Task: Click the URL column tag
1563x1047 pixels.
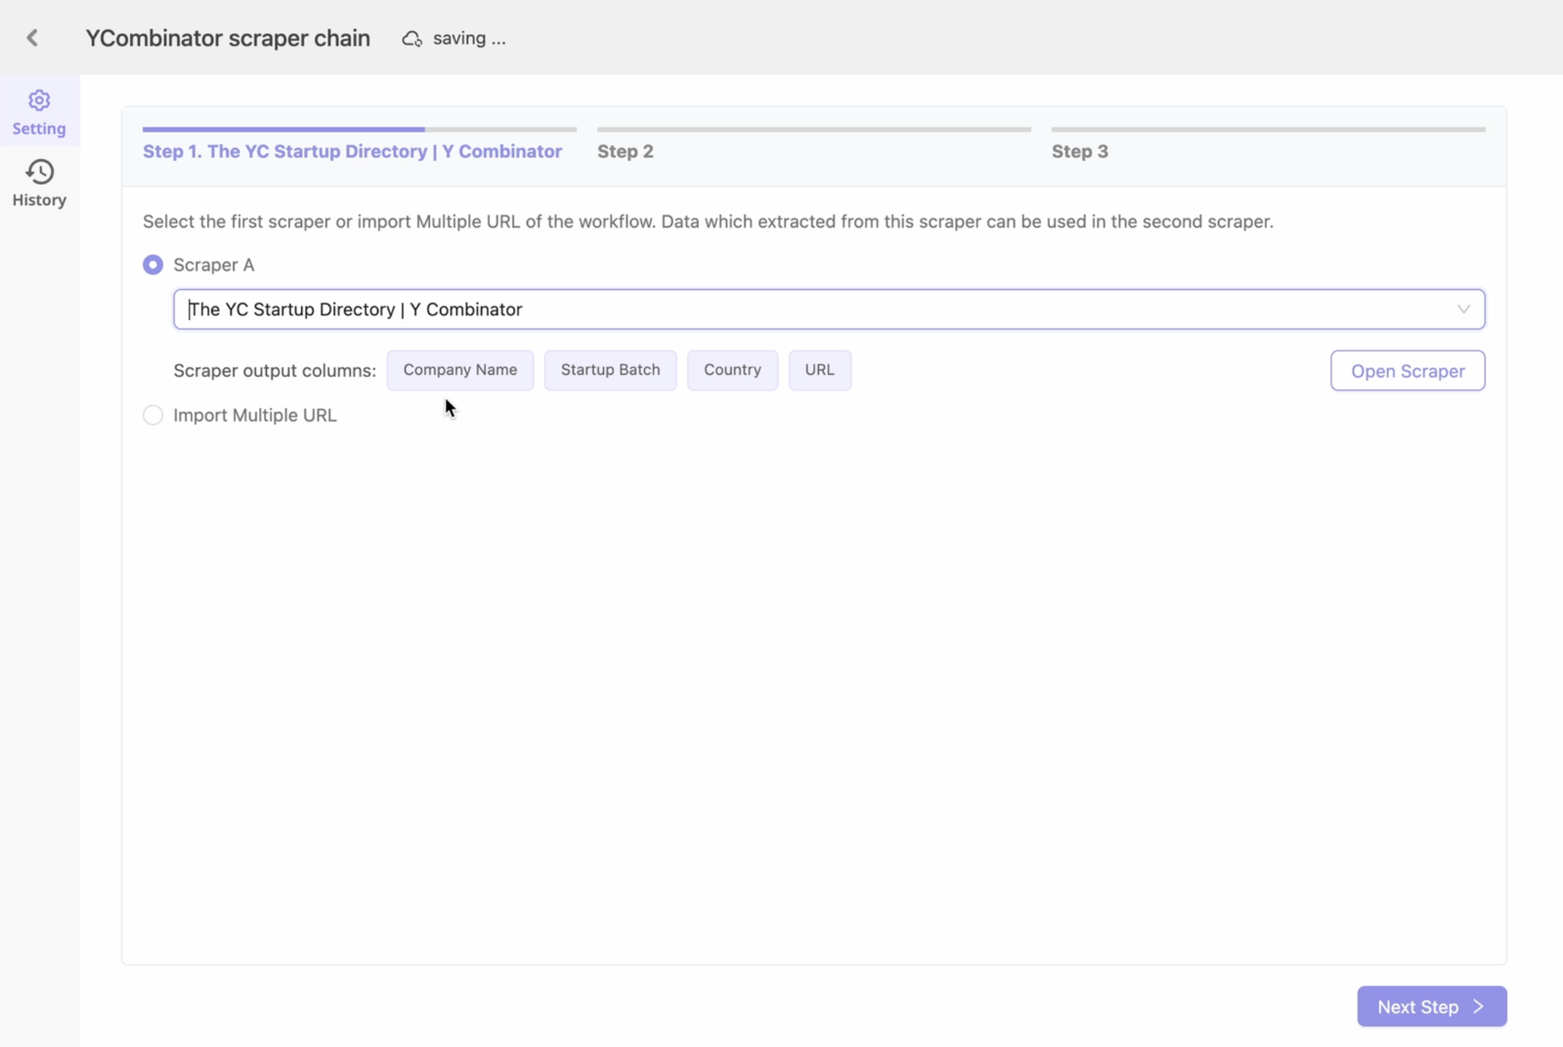Action: [x=820, y=370]
